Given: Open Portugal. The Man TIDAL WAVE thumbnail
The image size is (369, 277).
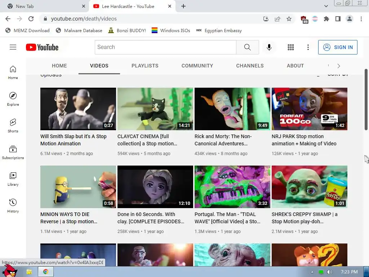Looking at the screenshot, I should point(232,187).
